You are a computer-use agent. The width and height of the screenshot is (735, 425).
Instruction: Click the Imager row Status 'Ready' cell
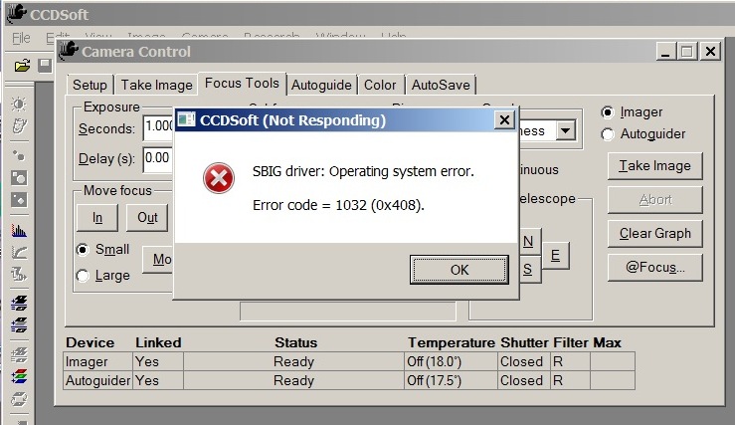click(293, 361)
